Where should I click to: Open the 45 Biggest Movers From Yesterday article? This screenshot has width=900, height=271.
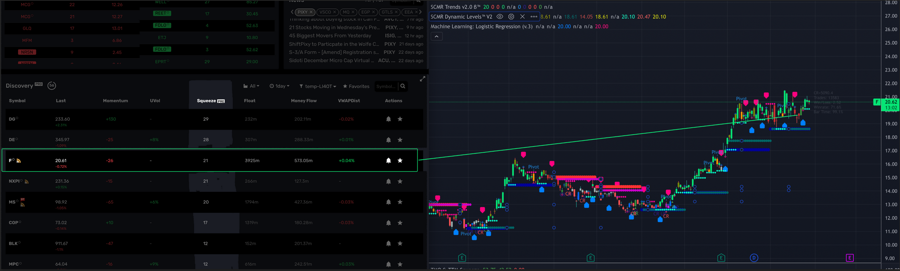coord(330,36)
